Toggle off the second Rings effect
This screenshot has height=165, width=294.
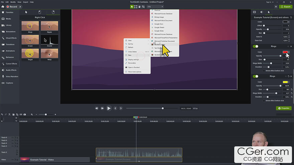tap(255, 76)
